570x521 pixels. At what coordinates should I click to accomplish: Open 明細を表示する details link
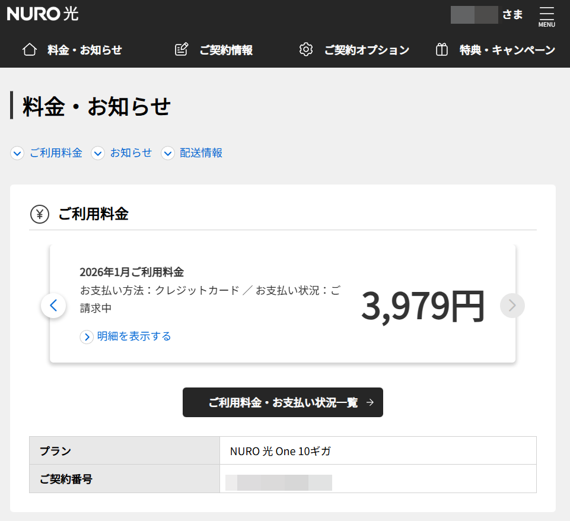click(134, 336)
